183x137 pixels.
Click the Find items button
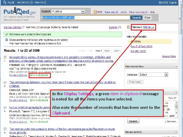pyautogui.click(x=135, y=82)
